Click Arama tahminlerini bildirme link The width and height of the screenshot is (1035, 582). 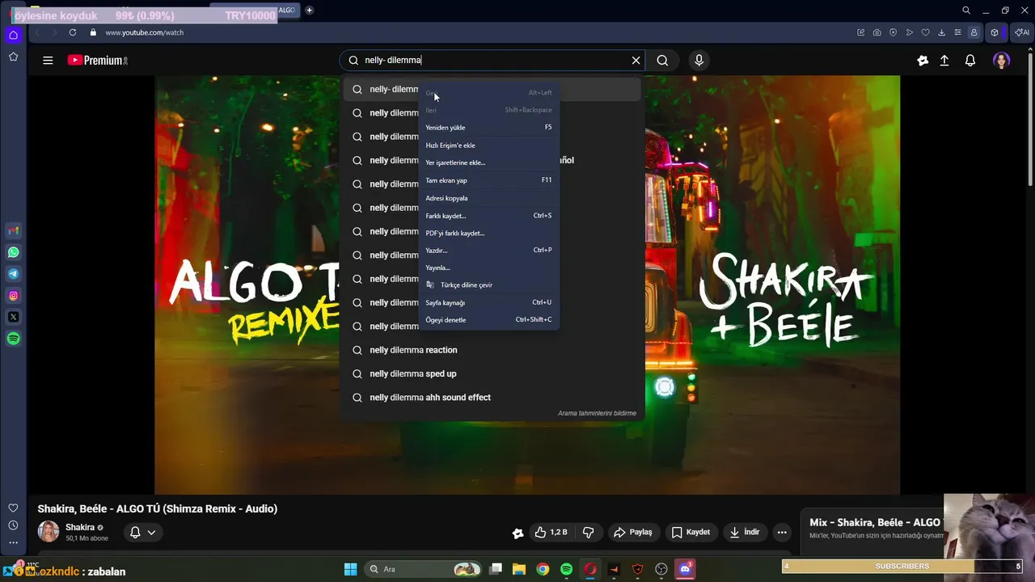click(597, 413)
